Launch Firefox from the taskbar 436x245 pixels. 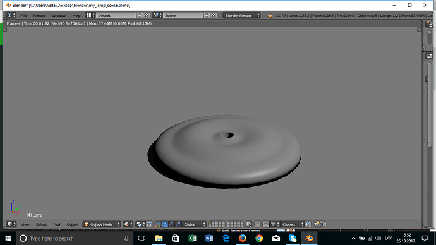tap(242, 238)
